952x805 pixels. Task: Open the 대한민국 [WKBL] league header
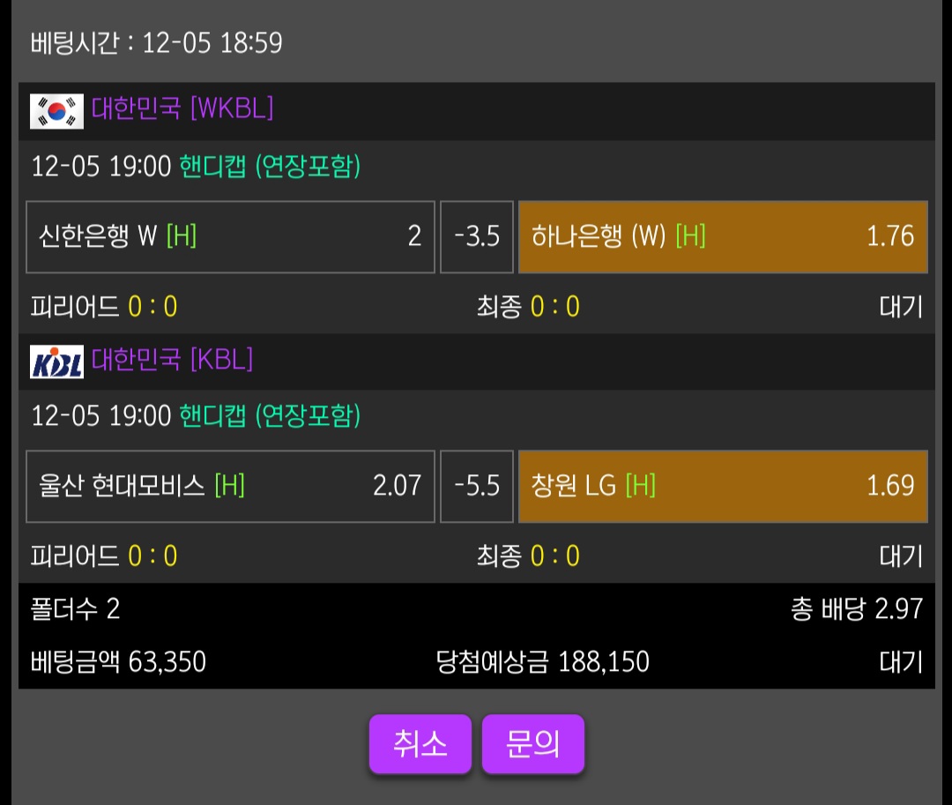coord(182,109)
